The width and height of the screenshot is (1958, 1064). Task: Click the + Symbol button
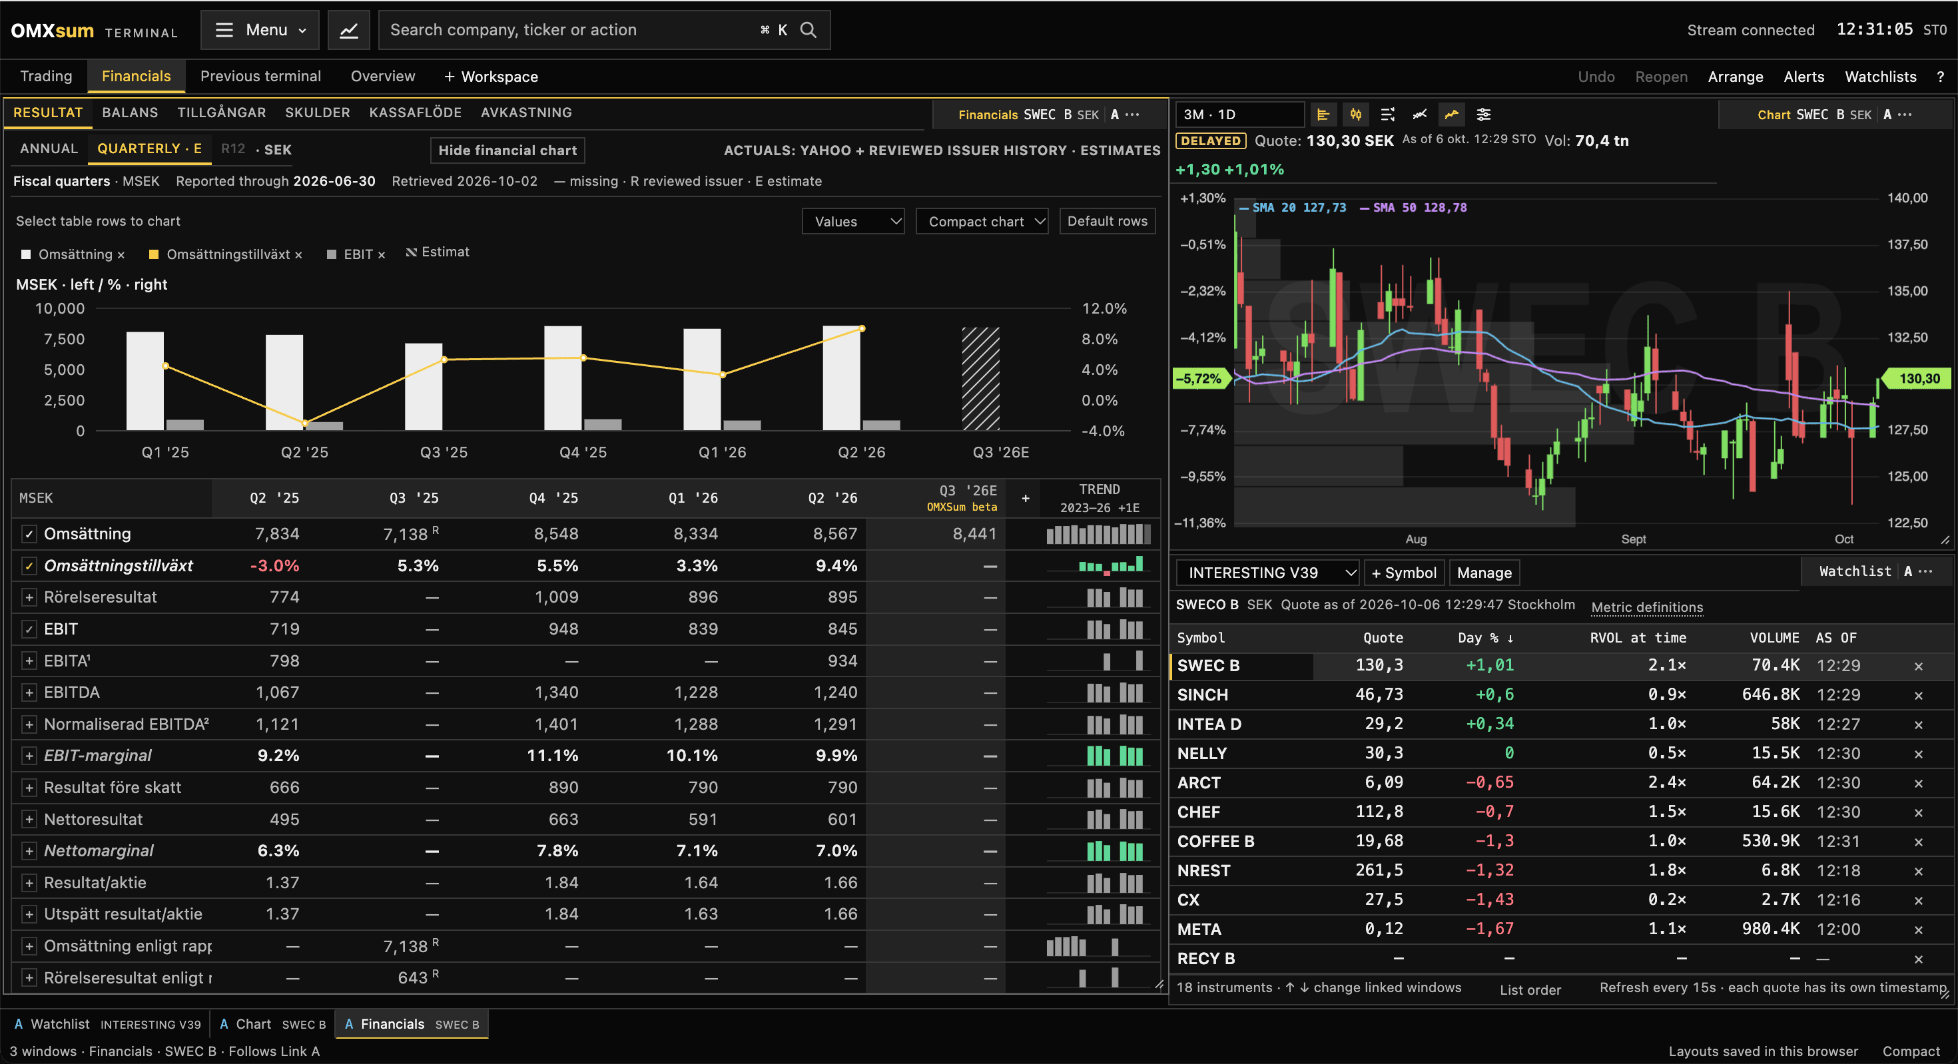pos(1404,573)
